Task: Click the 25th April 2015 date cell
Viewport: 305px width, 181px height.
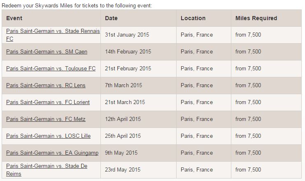Action: click(123, 136)
